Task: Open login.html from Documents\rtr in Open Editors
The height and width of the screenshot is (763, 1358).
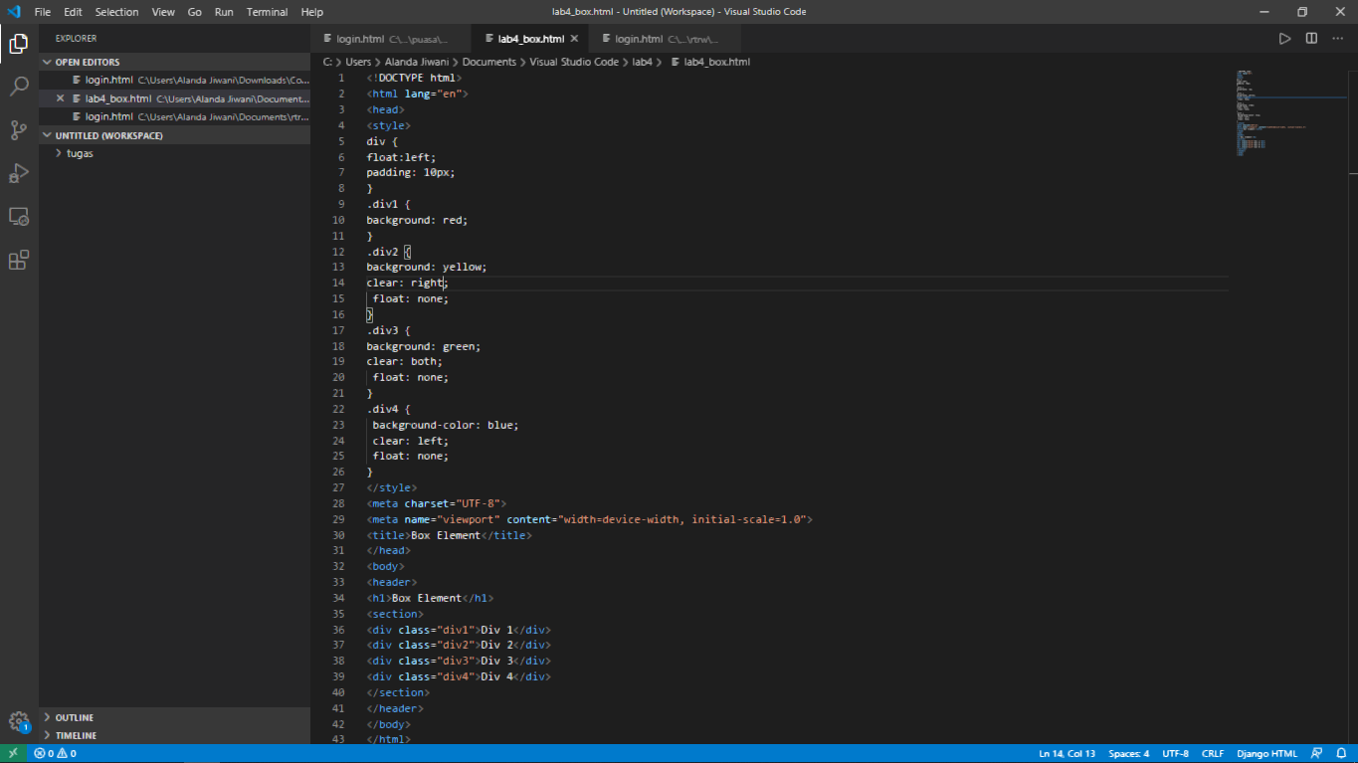Action: click(174, 116)
